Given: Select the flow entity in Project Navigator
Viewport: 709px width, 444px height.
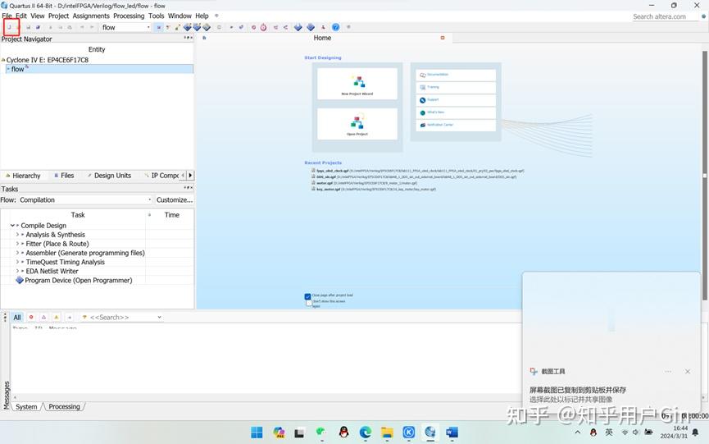Looking at the screenshot, I should 99,69.
